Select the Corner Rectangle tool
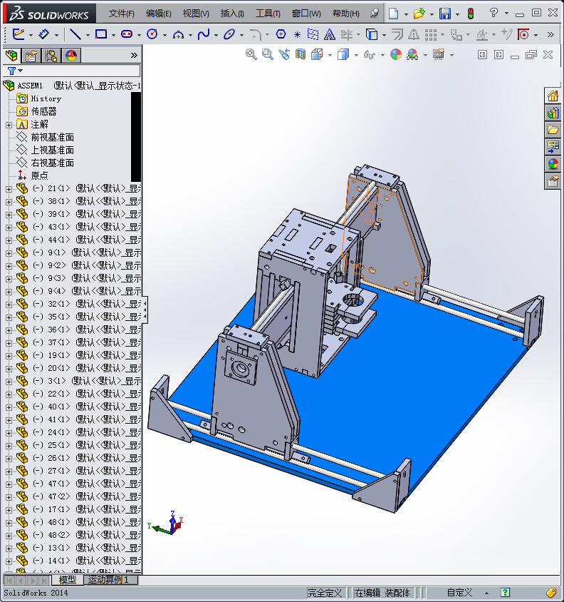This screenshot has width=564, height=602. tap(101, 34)
